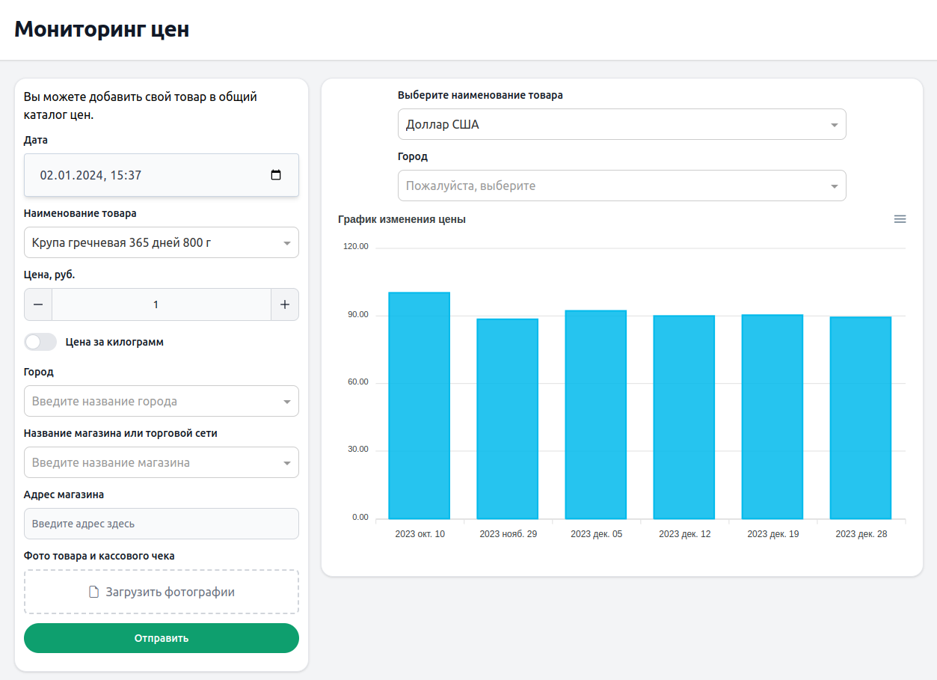Open the form's city dropdown 'Введите название города'

(x=161, y=402)
